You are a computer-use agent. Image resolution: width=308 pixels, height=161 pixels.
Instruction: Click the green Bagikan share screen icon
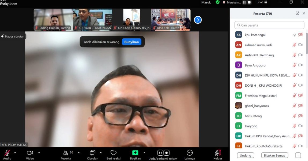135,153
